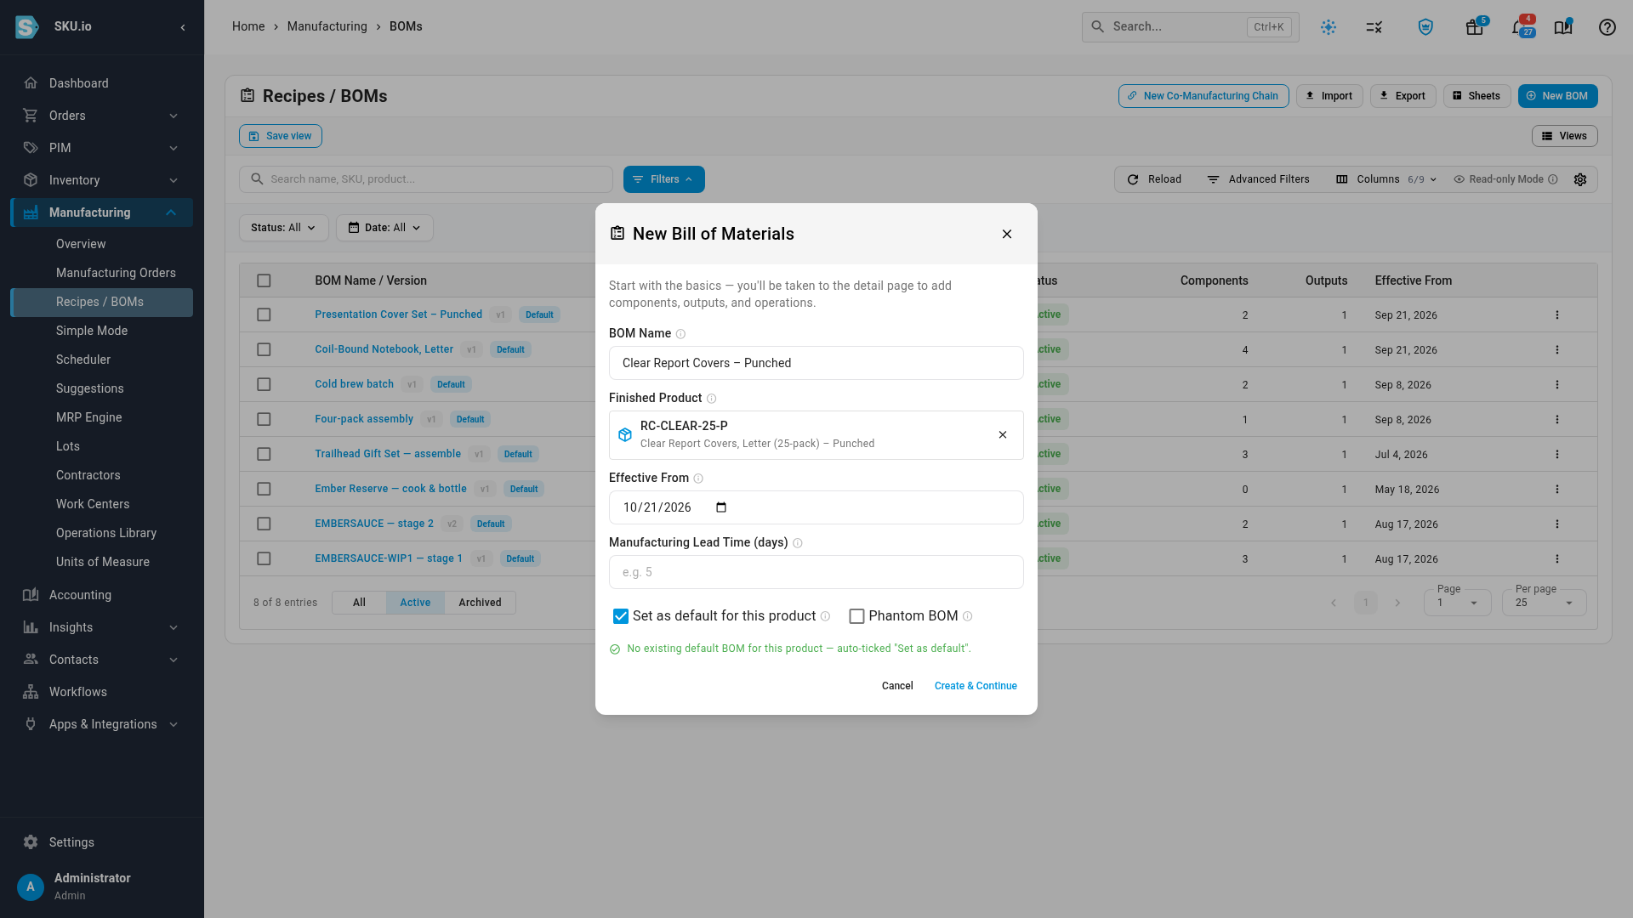Image resolution: width=1633 pixels, height=918 pixels.
Task: Open the Status: All dropdown
Action: (x=283, y=228)
